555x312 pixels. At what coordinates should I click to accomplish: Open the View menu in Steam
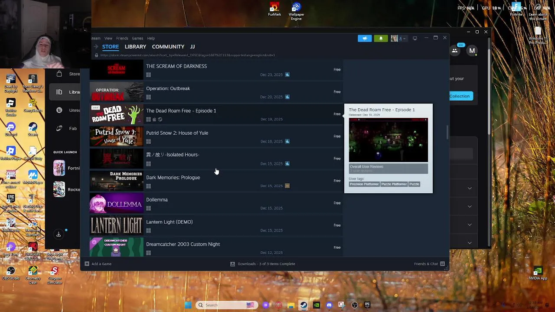[x=108, y=38]
